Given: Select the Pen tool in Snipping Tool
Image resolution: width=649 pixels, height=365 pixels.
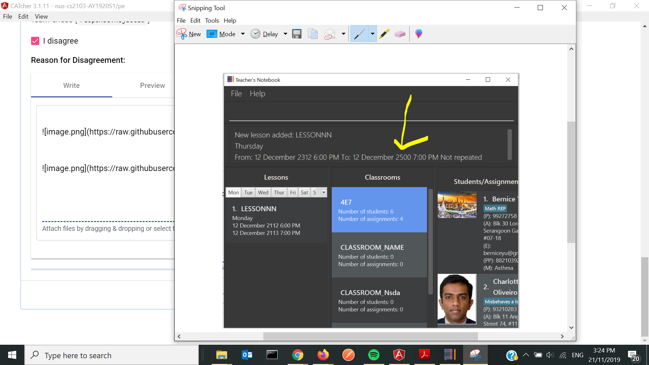Looking at the screenshot, I should pyautogui.click(x=359, y=34).
